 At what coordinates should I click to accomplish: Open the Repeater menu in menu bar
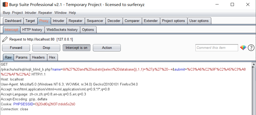tap(45, 13)
